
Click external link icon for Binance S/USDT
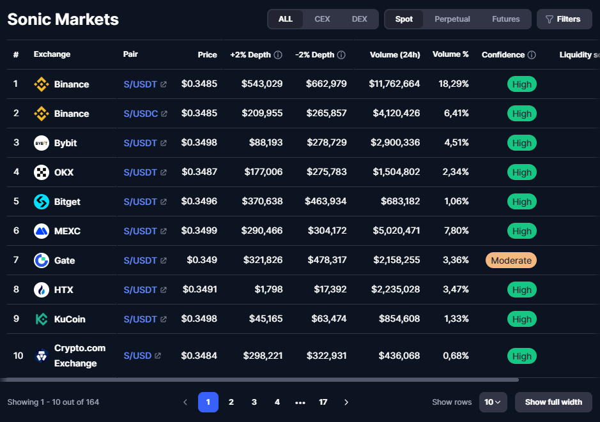[164, 84]
